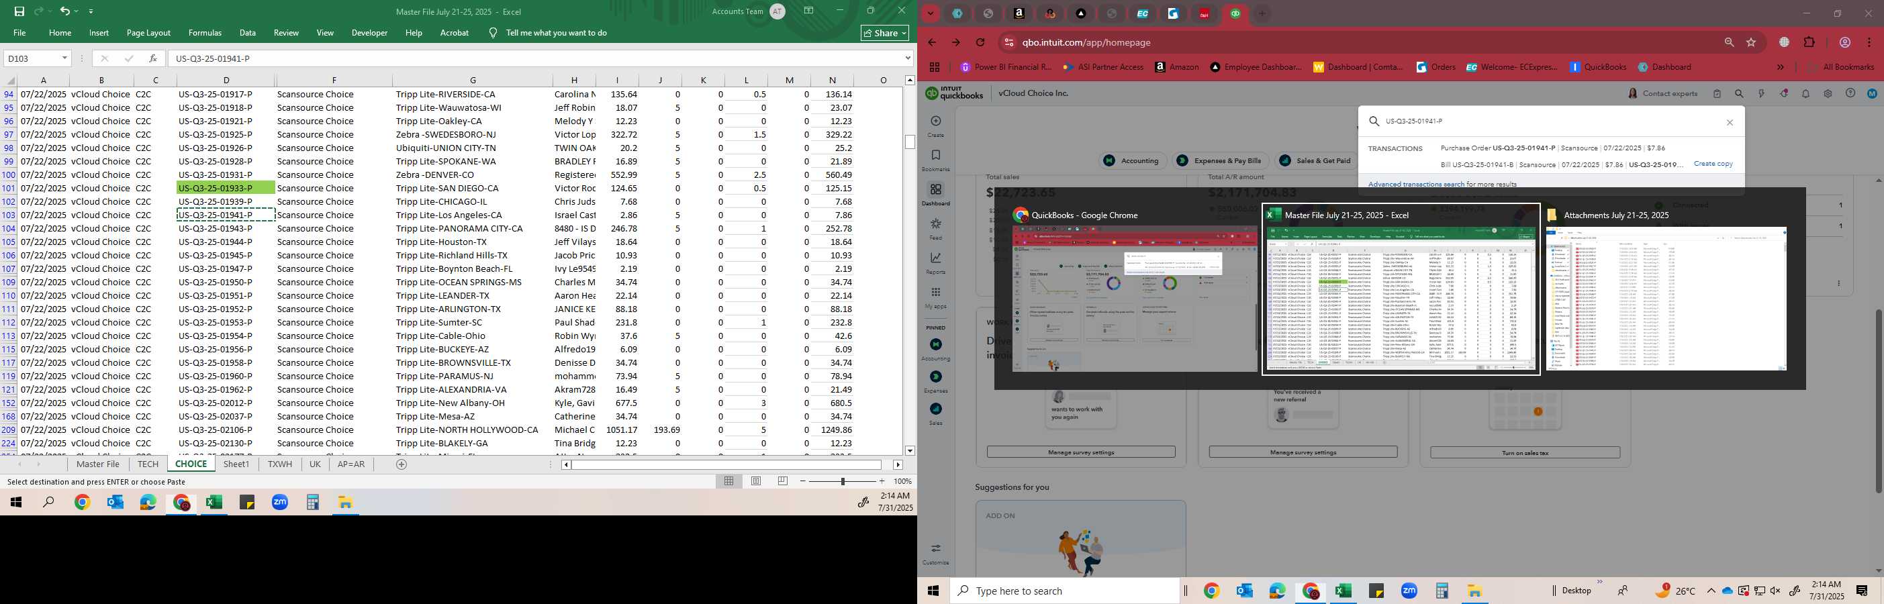This screenshot has height=604, width=1884.
Task: Click the Undo arrow in Excel
Action: click(65, 11)
